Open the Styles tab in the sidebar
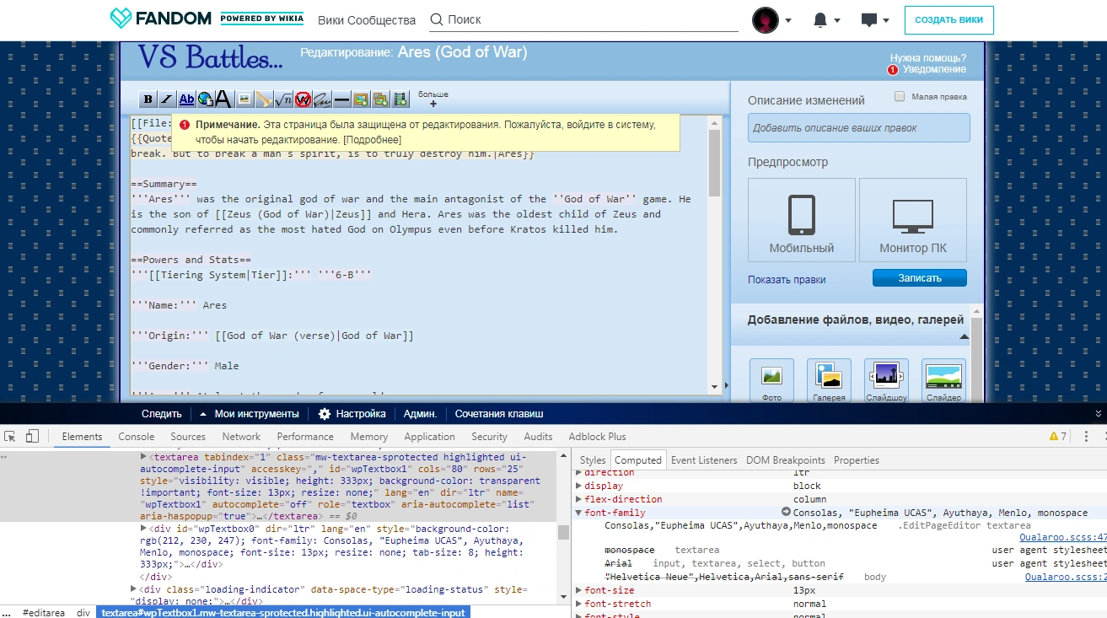This screenshot has width=1107, height=618. pos(593,460)
